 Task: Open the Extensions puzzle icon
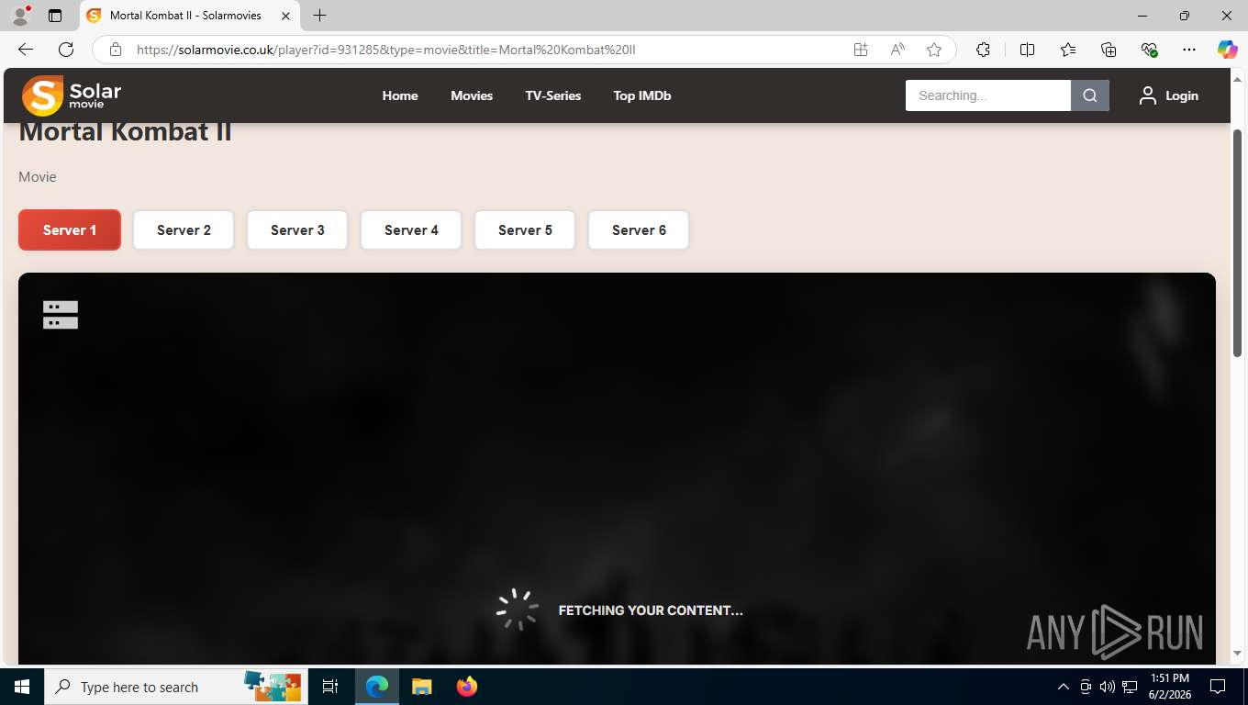(x=983, y=50)
